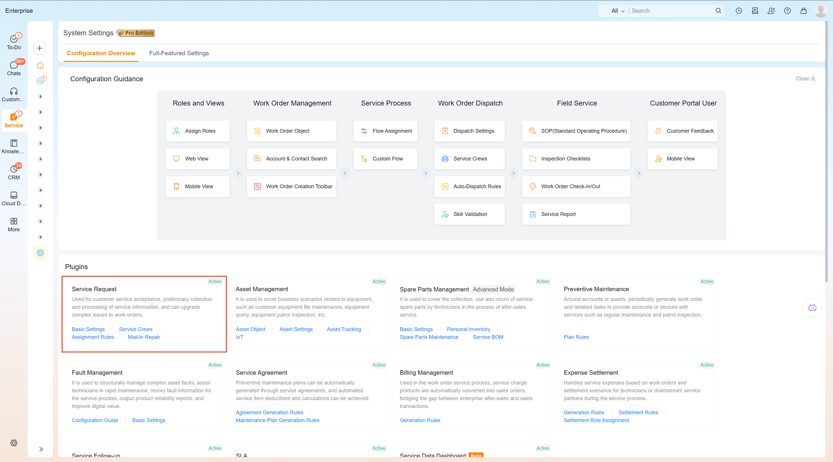This screenshot has height=462, width=833.
Task: Click the search magnifier icon
Action: (x=718, y=11)
